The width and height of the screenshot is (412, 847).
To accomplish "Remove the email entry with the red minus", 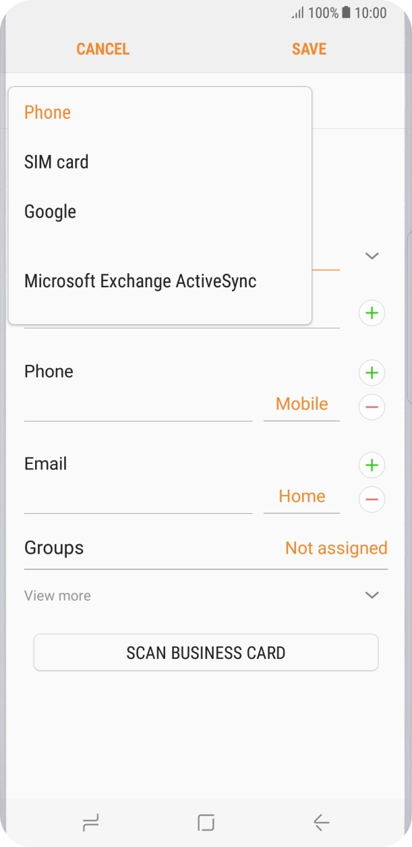I will [372, 500].
